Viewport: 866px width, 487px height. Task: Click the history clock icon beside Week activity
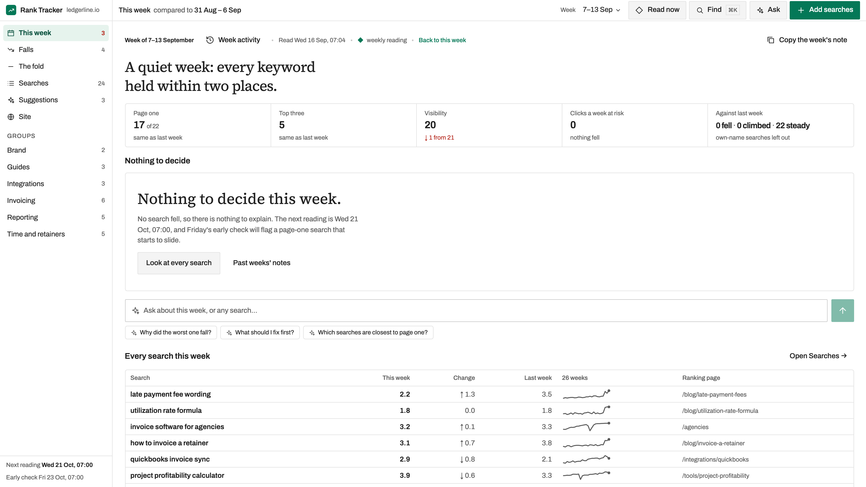[x=210, y=40]
